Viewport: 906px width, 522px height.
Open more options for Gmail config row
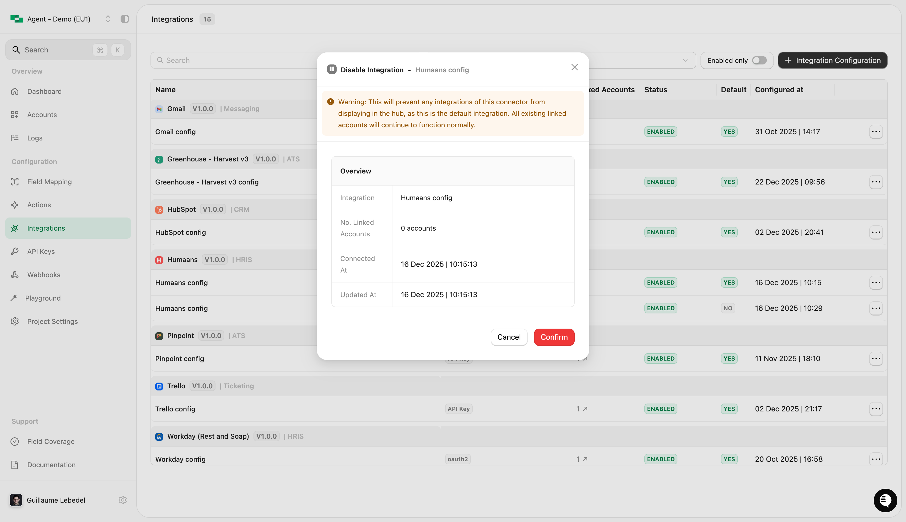click(x=876, y=132)
